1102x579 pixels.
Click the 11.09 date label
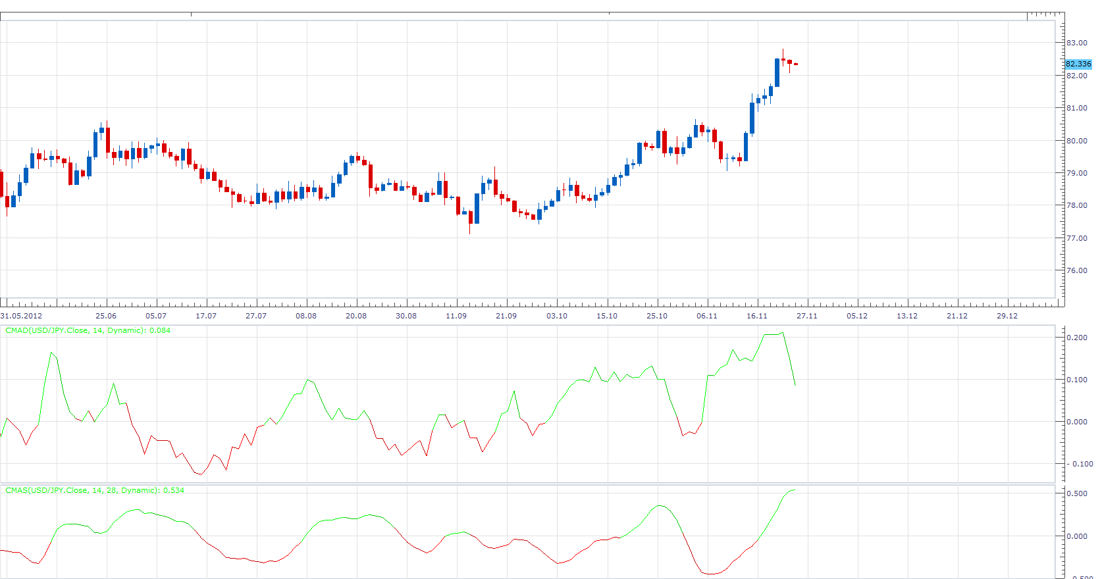(x=456, y=316)
